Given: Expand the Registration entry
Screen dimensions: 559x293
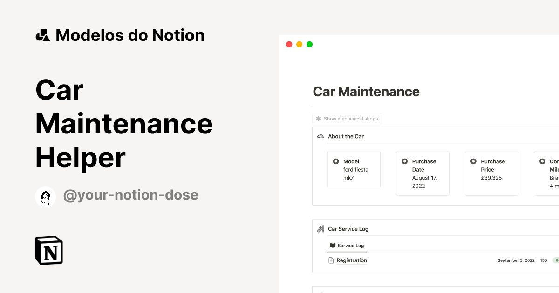Looking at the screenshot, I should pyautogui.click(x=352, y=260).
